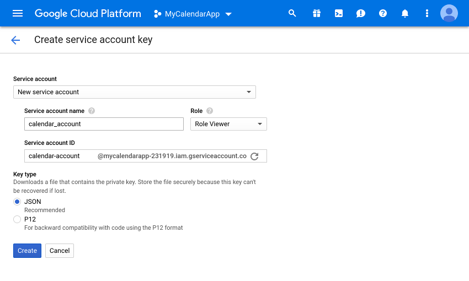Click help icon next to Role
This screenshot has width=469, height=281.
[x=210, y=111]
